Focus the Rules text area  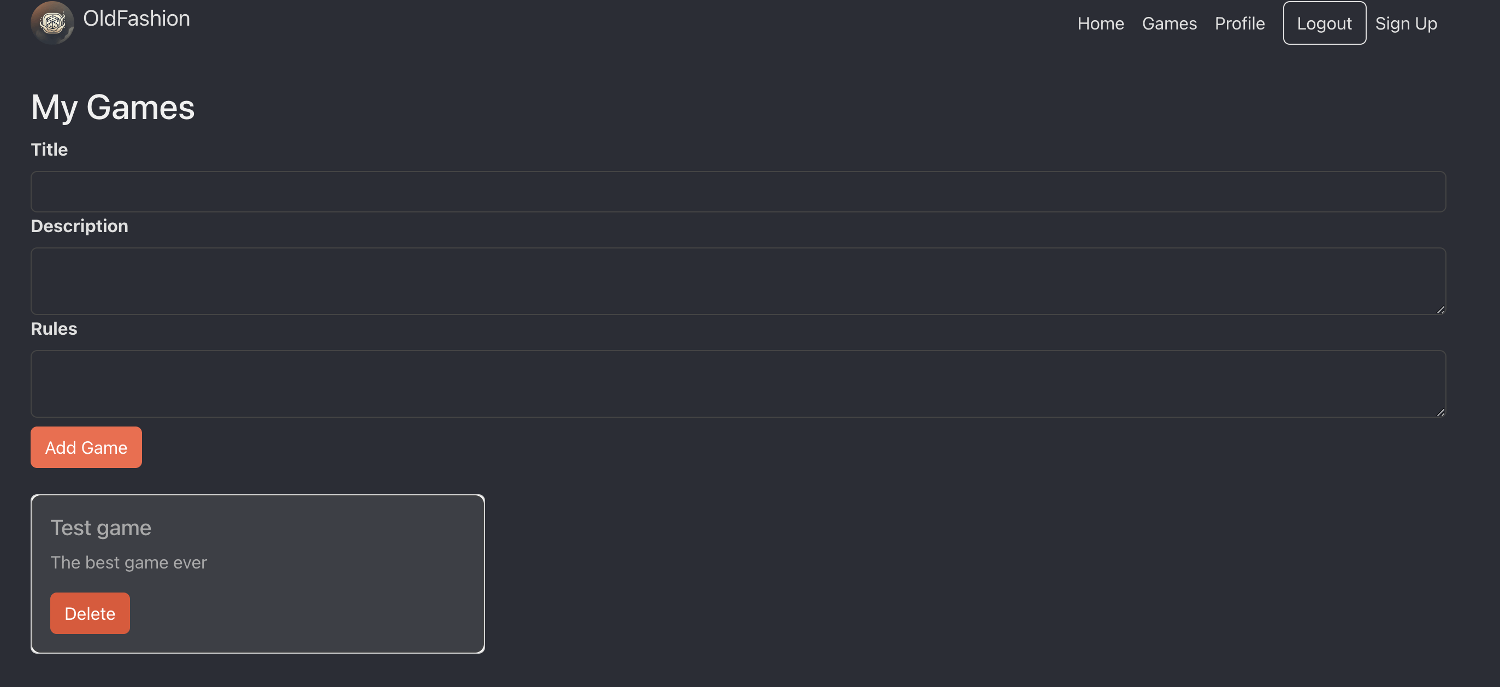(x=738, y=384)
